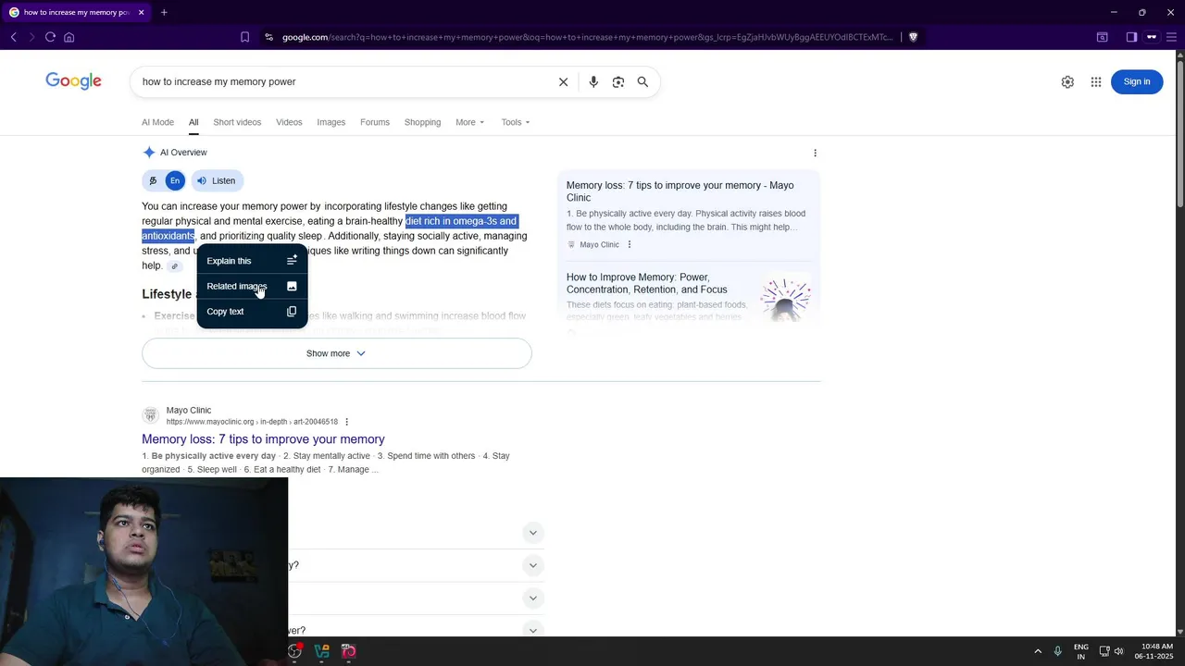Click the google.com address bar
Viewport: 1185px width, 666px height.
point(588,37)
